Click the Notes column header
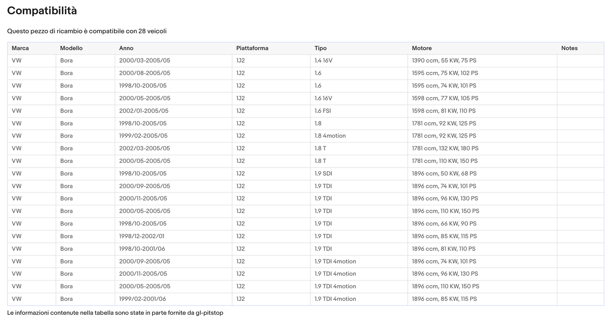The height and width of the screenshot is (322, 612). click(x=569, y=48)
